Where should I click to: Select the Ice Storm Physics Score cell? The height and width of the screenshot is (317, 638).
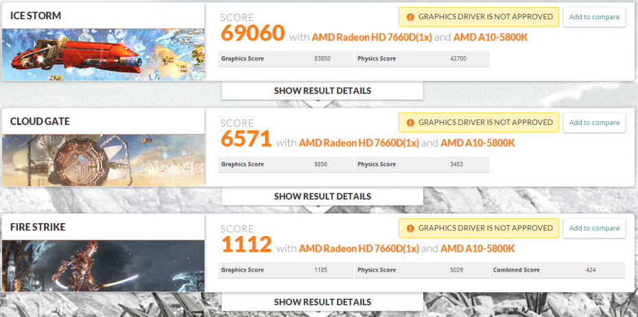click(422, 58)
